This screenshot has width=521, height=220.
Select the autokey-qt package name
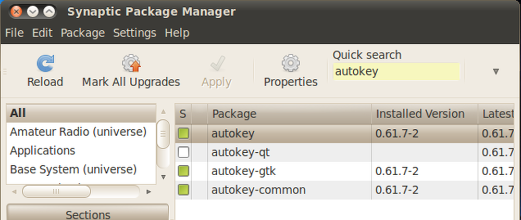(x=241, y=153)
